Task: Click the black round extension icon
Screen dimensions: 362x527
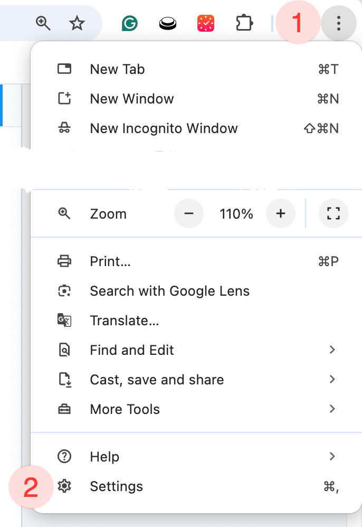Action: (x=167, y=23)
